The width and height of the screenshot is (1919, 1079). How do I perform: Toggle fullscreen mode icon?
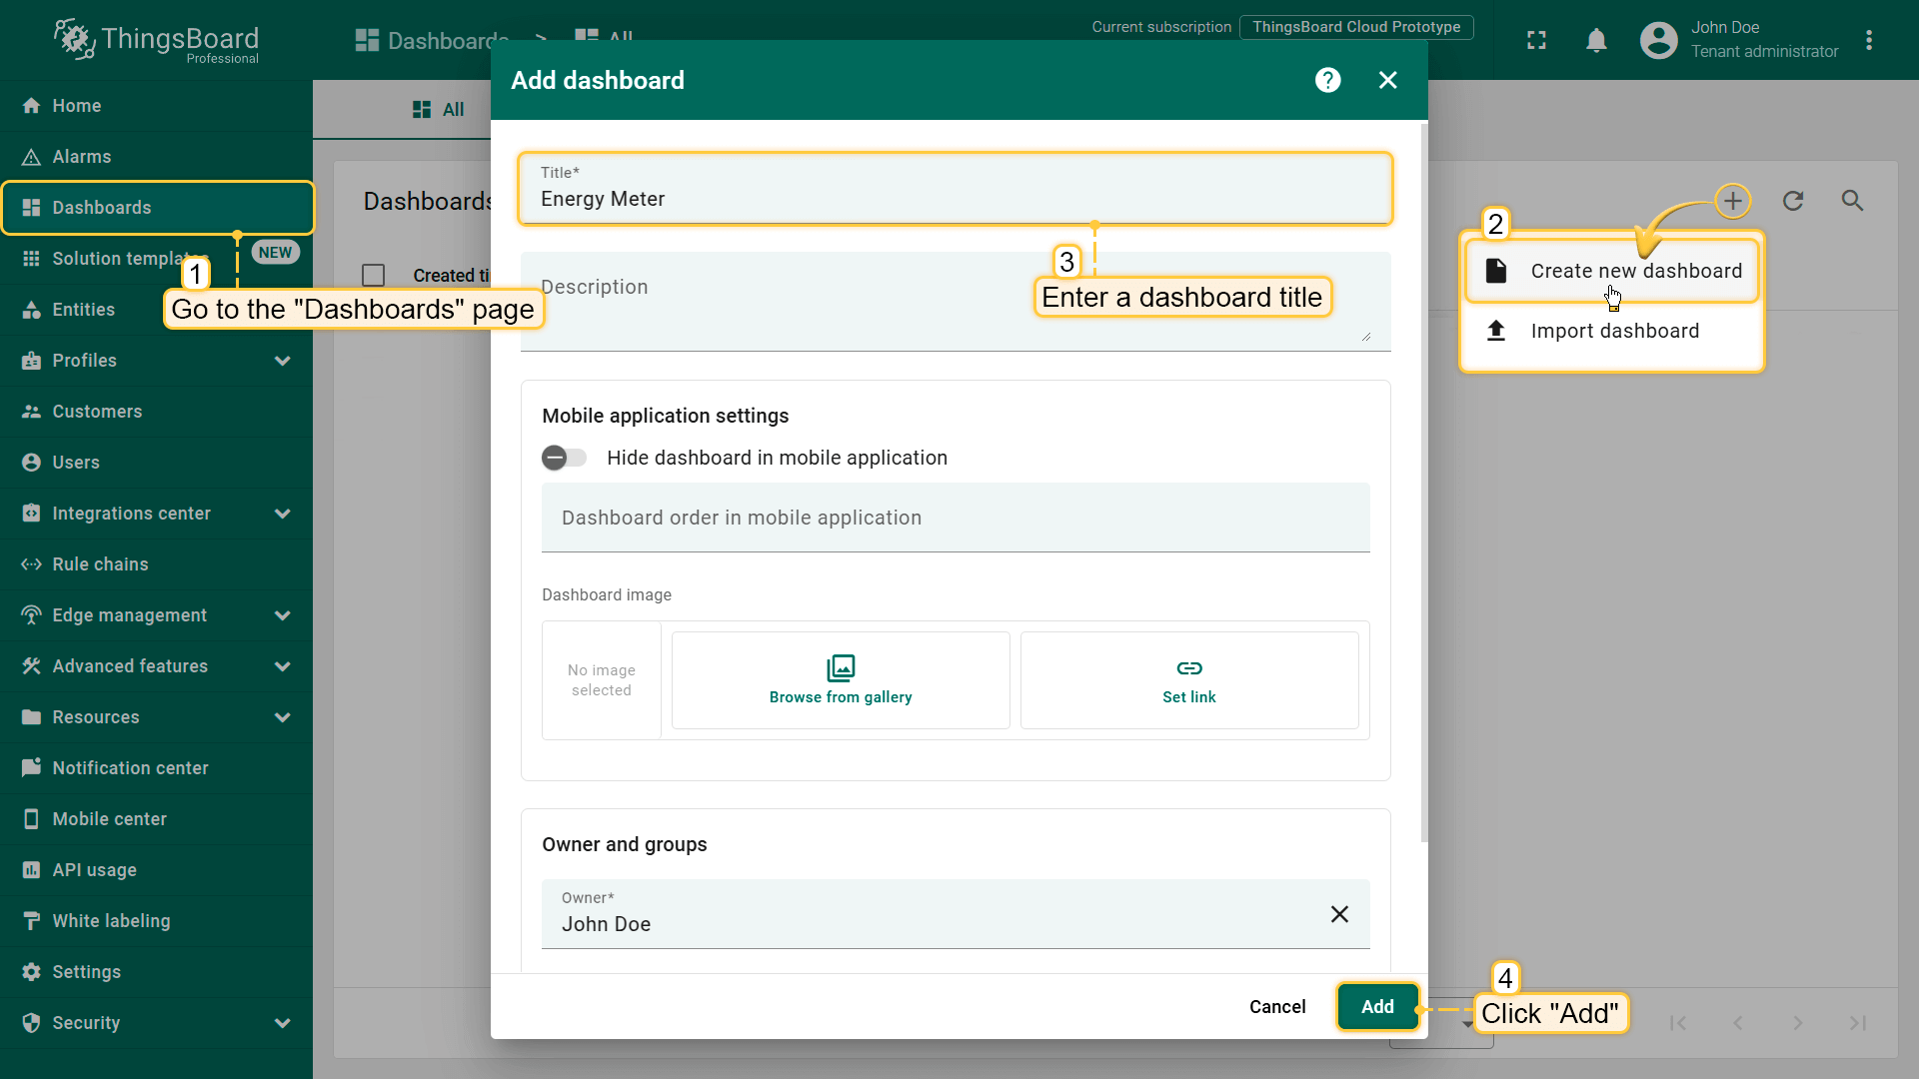point(1537,40)
